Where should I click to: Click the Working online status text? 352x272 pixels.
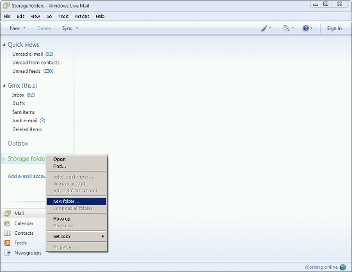click(x=321, y=267)
